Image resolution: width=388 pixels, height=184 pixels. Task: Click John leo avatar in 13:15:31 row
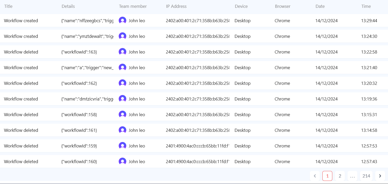pos(122,115)
